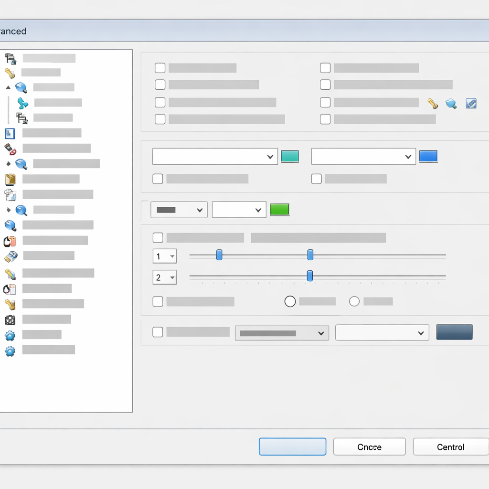Click the yellow notebook icon in the sidebar
This screenshot has height=489, width=489.
[x=10, y=180]
